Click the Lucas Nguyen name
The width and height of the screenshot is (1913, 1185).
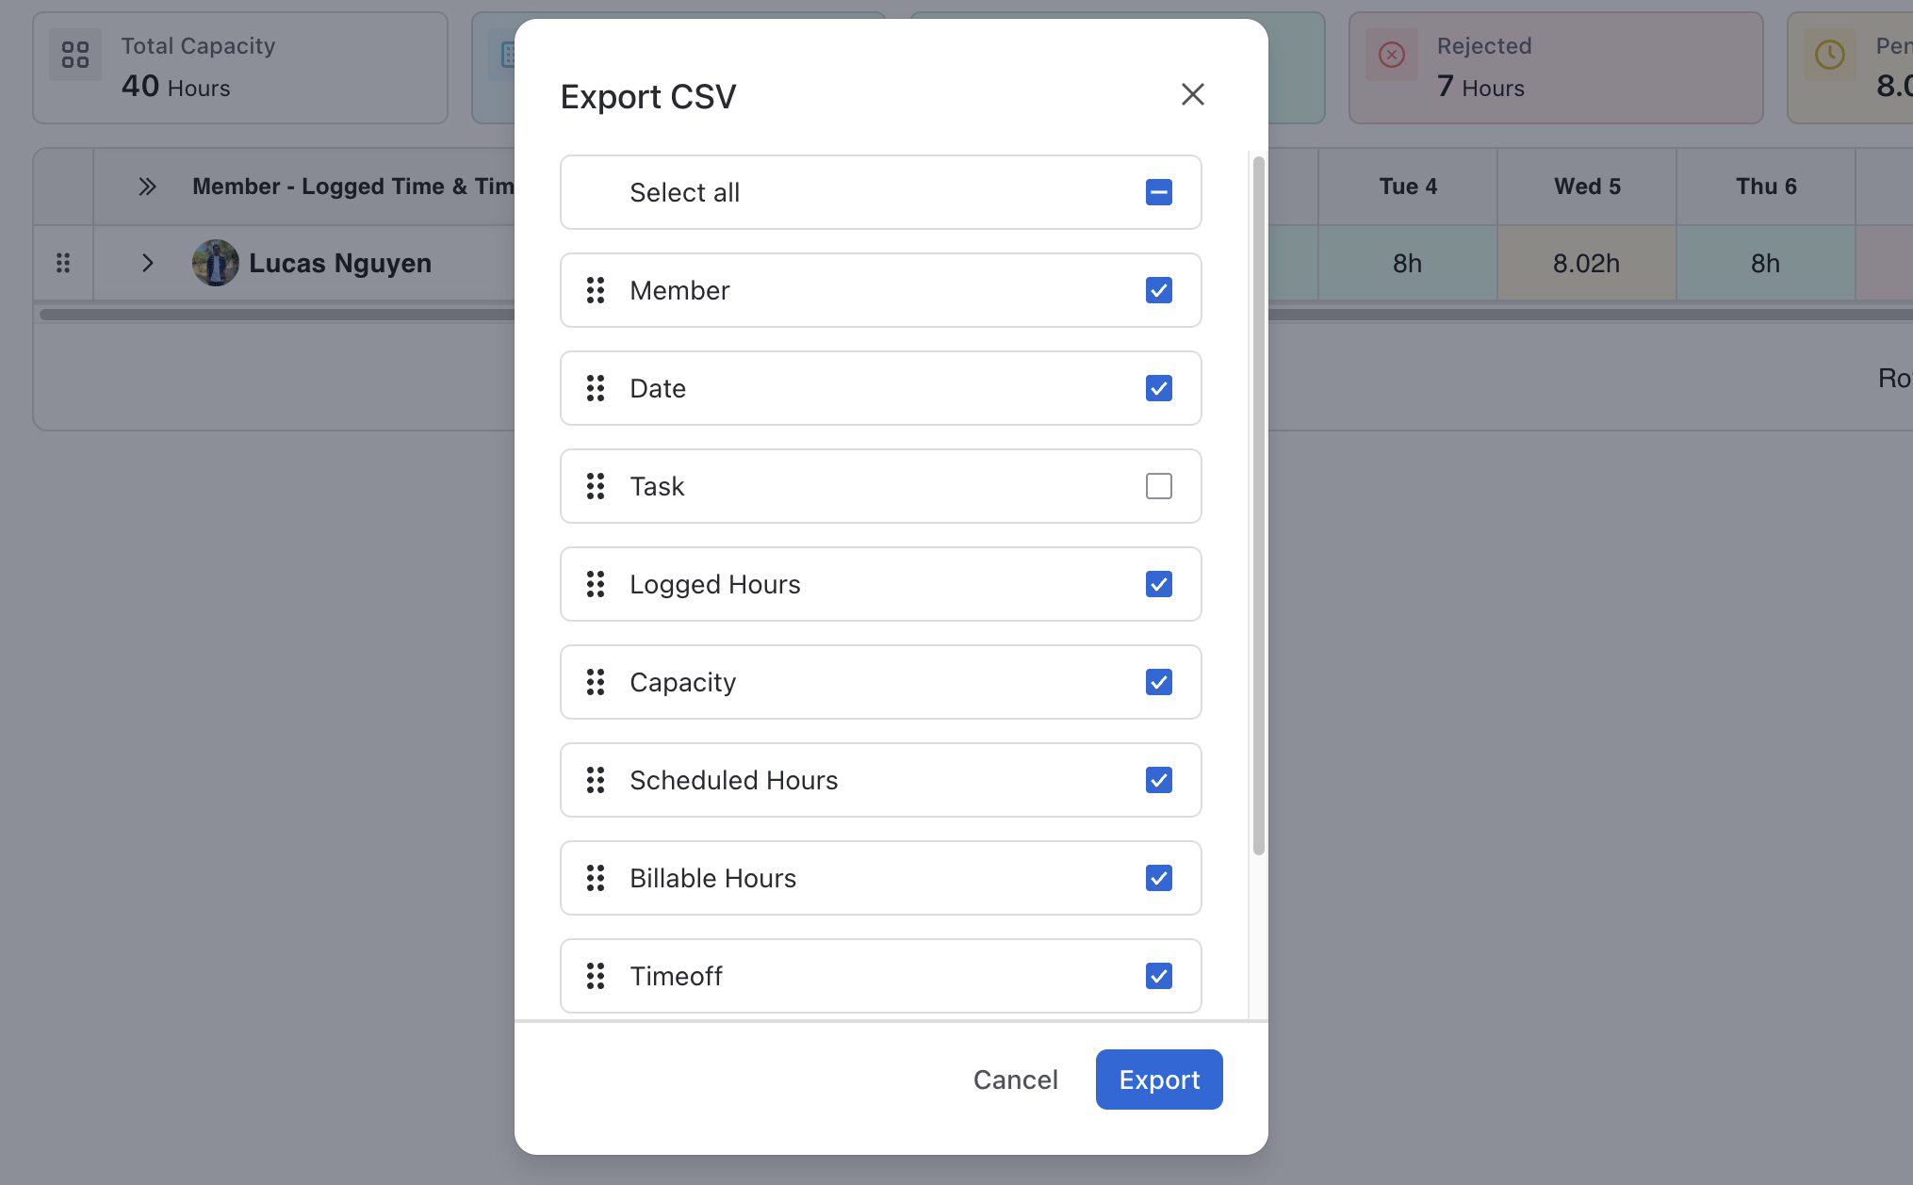340,263
